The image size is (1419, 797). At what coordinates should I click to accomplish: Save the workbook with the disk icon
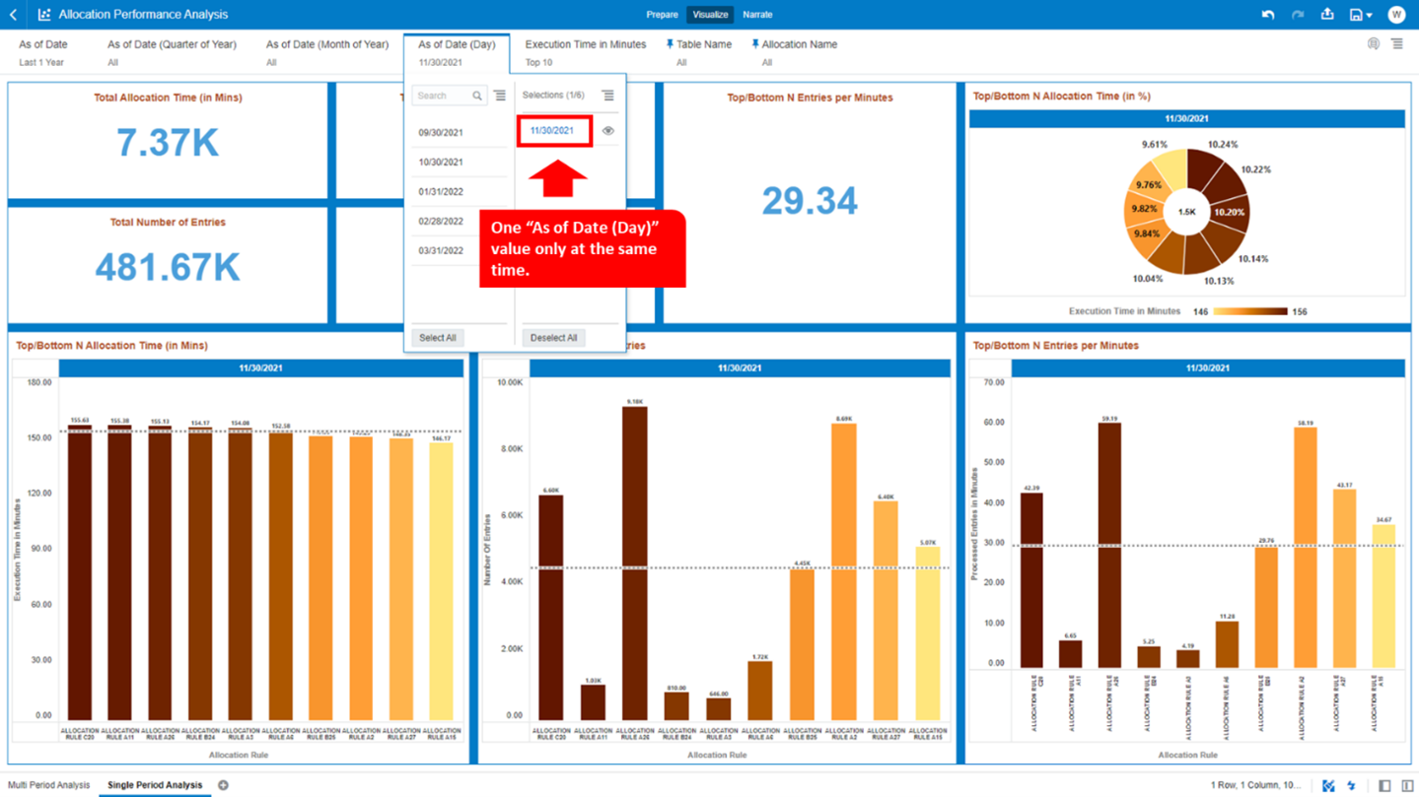(x=1356, y=15)
